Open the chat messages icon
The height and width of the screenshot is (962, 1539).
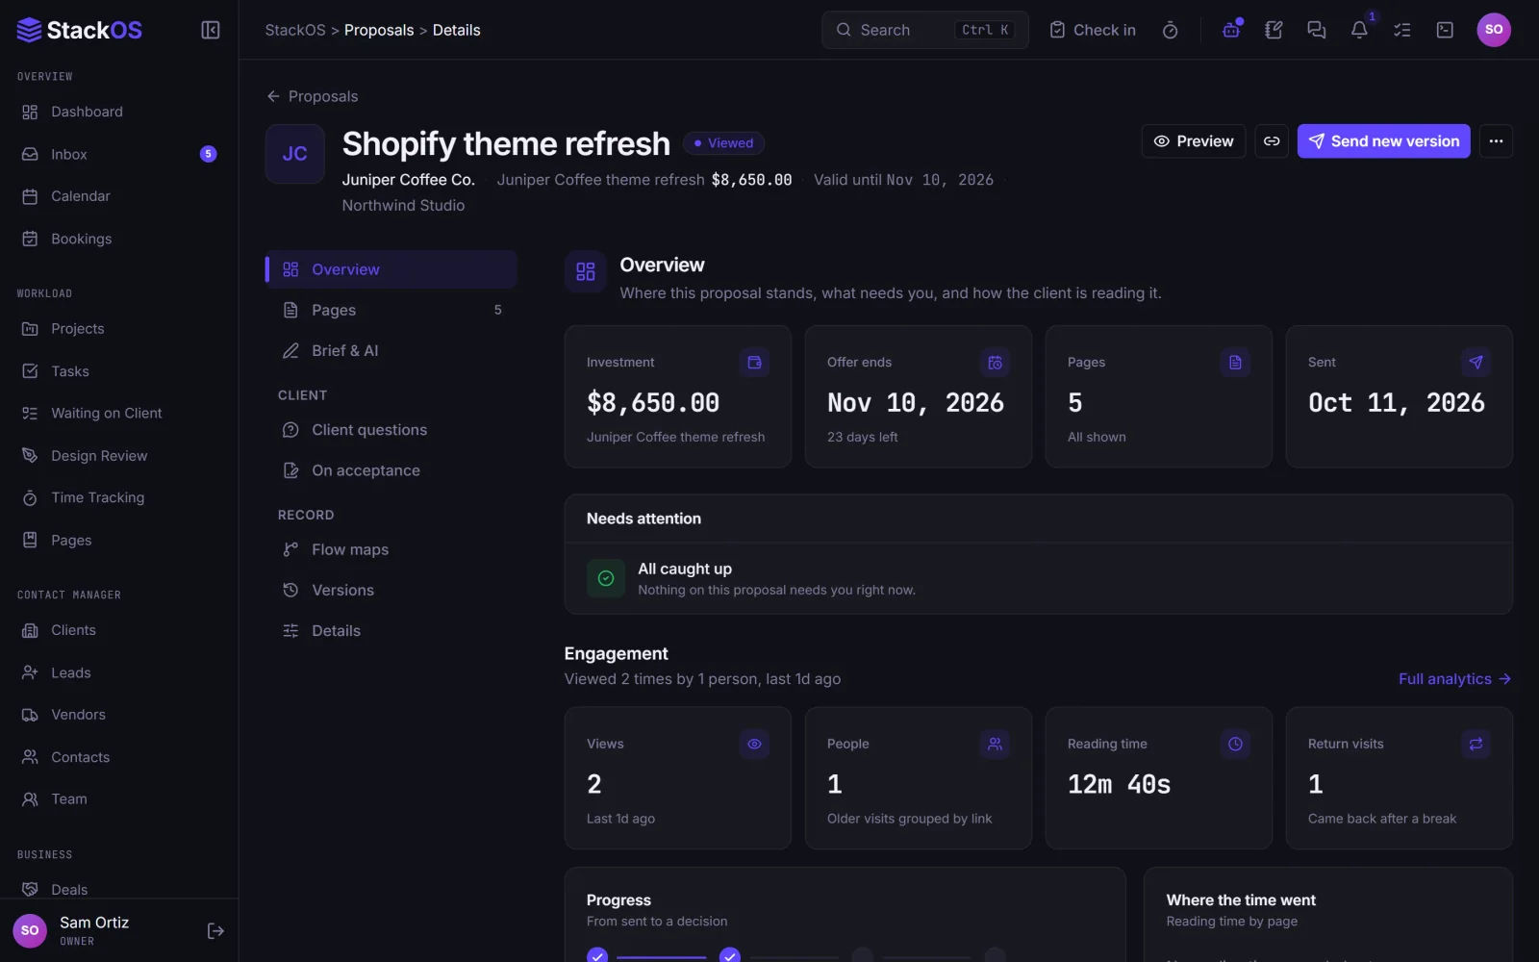(x=1316, y=30)
